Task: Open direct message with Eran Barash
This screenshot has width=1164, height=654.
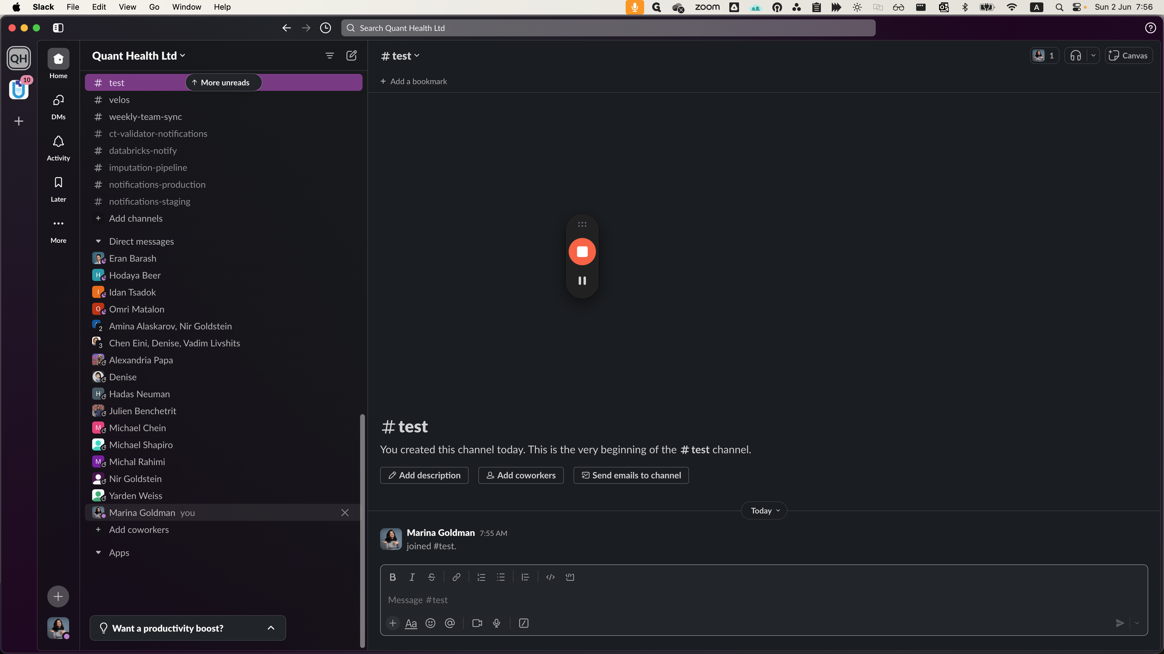Action: (223, 258)
